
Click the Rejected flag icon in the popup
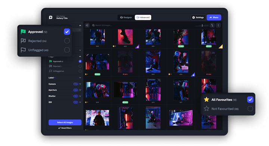23,41
